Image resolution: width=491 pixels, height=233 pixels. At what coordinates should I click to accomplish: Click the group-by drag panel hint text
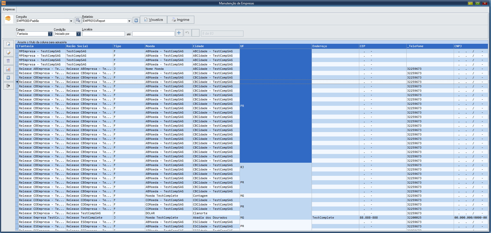(42, 42)
